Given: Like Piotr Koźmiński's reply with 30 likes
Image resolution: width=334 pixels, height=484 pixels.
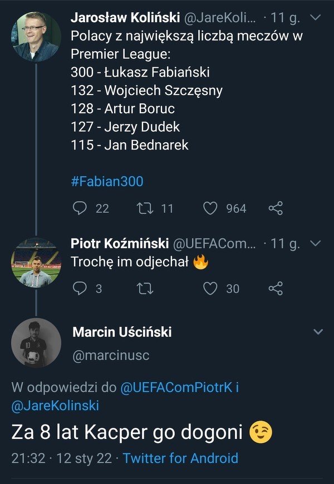Looking at the screenshot, I should tap(210, 288).
